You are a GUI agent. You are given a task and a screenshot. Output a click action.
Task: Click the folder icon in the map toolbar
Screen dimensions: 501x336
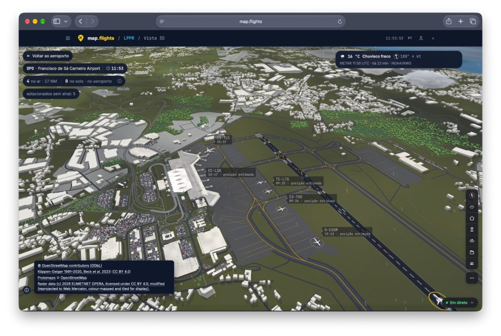pos(472,252)
